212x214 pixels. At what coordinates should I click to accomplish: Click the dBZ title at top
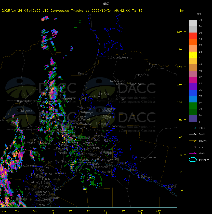tap(106, 4)
